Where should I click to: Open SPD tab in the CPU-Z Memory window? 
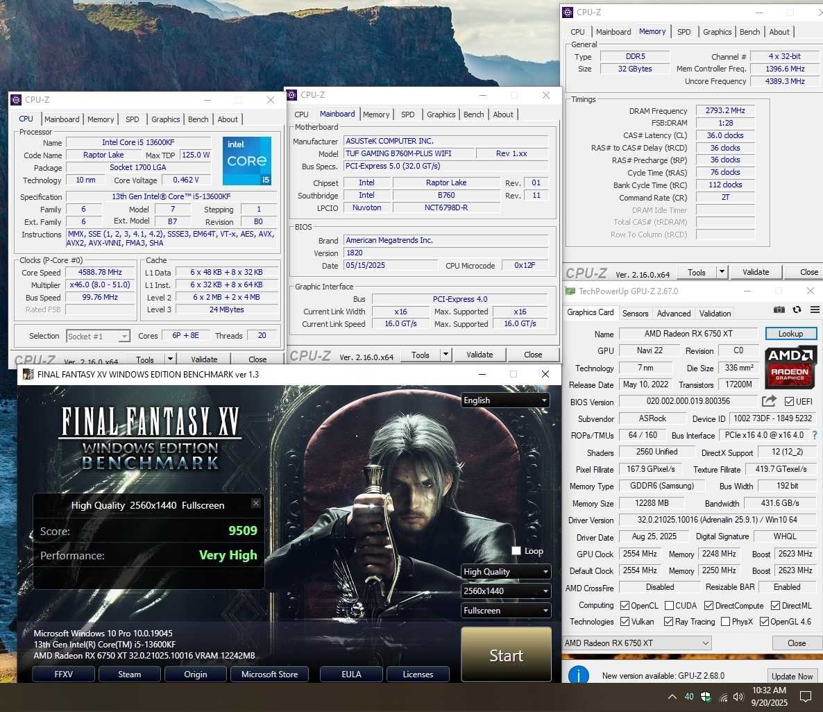pyautogui.click(x=684, y=31)
